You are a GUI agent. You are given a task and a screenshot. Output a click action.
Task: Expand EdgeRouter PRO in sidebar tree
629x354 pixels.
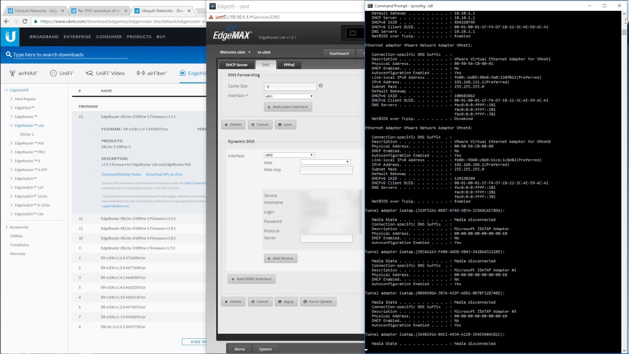[11, 152]
